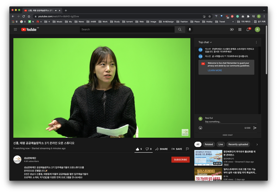Select the Live filter chip
Image resolution: width=277 pixels, height=193 pixels.
tap(221, 145)
